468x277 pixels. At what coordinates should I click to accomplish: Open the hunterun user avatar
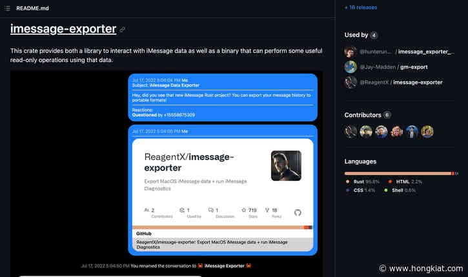[x=351, y=52]
